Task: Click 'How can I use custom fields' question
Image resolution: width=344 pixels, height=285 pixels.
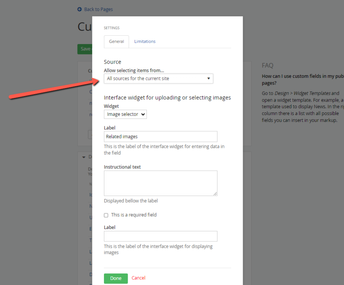Action: (x=303, y=79)
